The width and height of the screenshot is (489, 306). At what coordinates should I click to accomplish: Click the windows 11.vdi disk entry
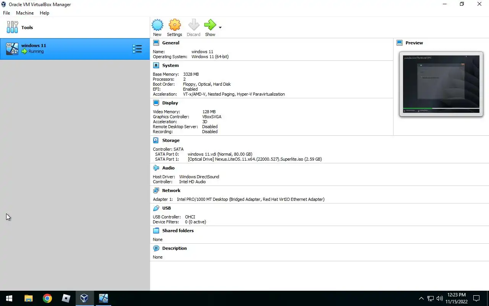click(220, 154)
